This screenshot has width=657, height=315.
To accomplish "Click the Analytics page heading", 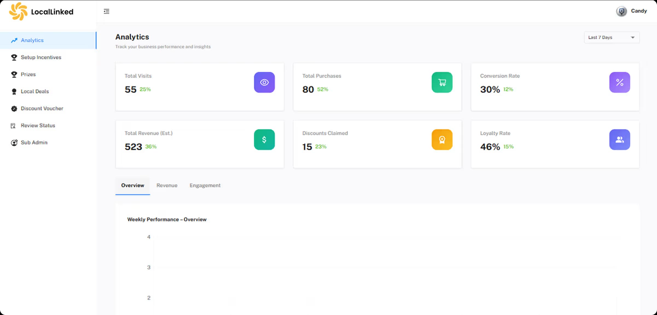I will (132, 37).
